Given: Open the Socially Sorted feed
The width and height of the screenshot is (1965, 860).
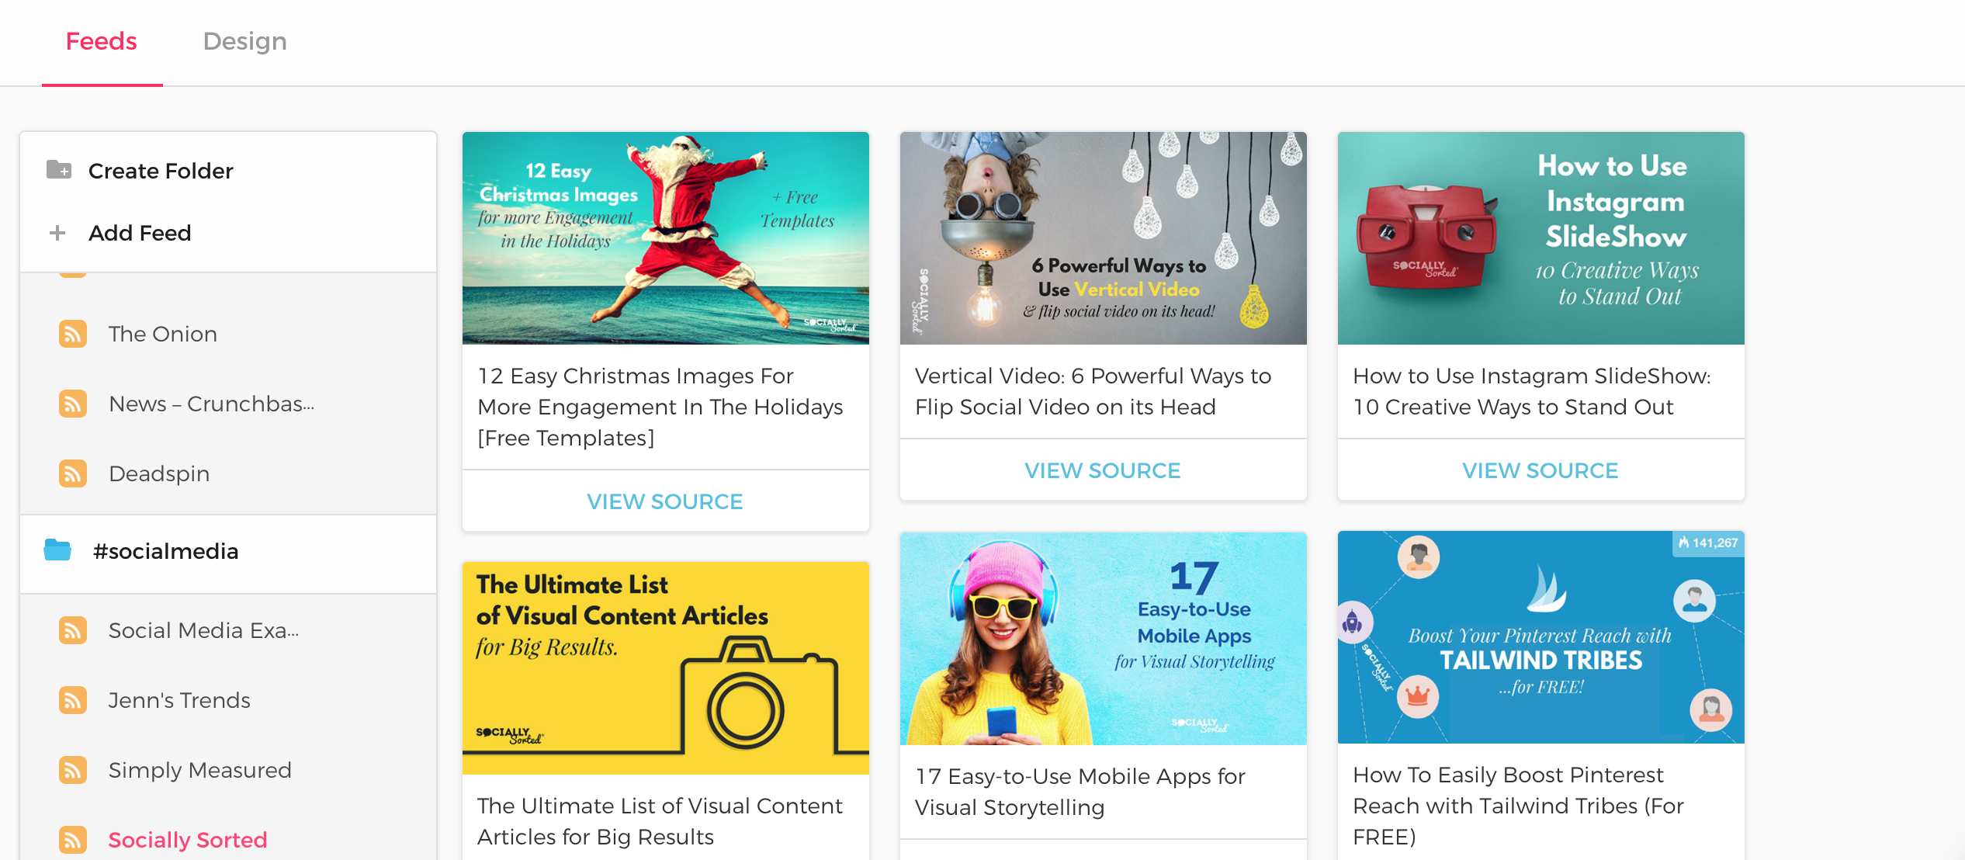Looking at the screenshot, I should [x=187, y=840].
